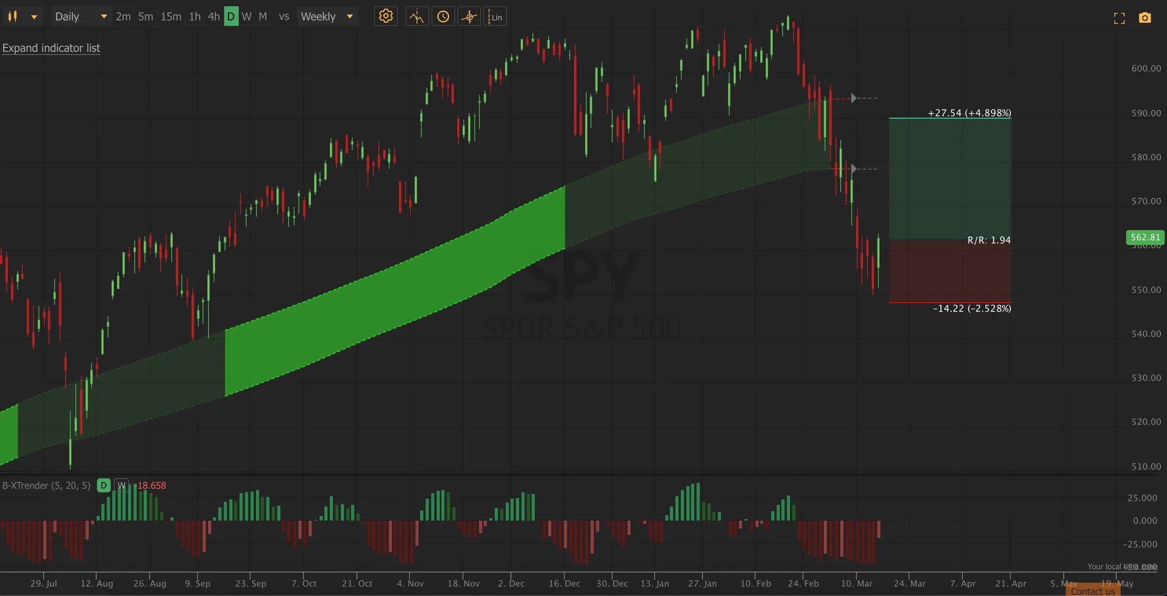This screenshot has width=1167, height=596.
Task: Click the 25.000 indicator axis label
Action: pos(1142,497)
